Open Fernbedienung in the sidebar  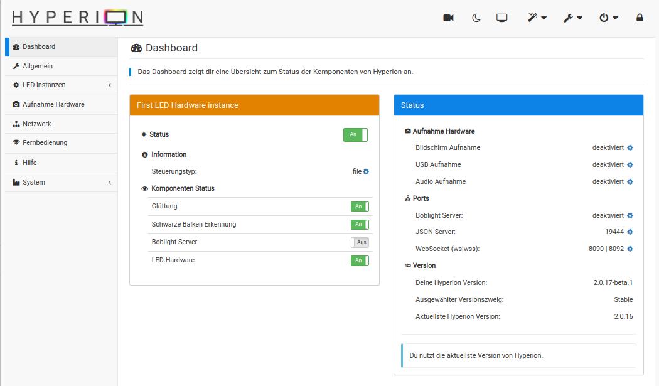(x=62, y=143)
